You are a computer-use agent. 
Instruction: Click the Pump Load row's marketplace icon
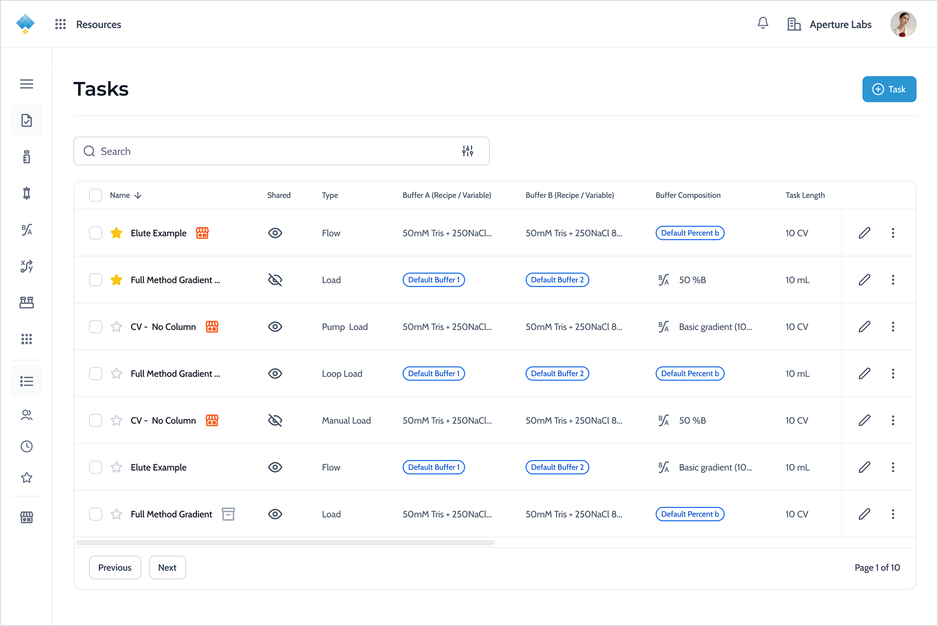[x=212, y=327]
